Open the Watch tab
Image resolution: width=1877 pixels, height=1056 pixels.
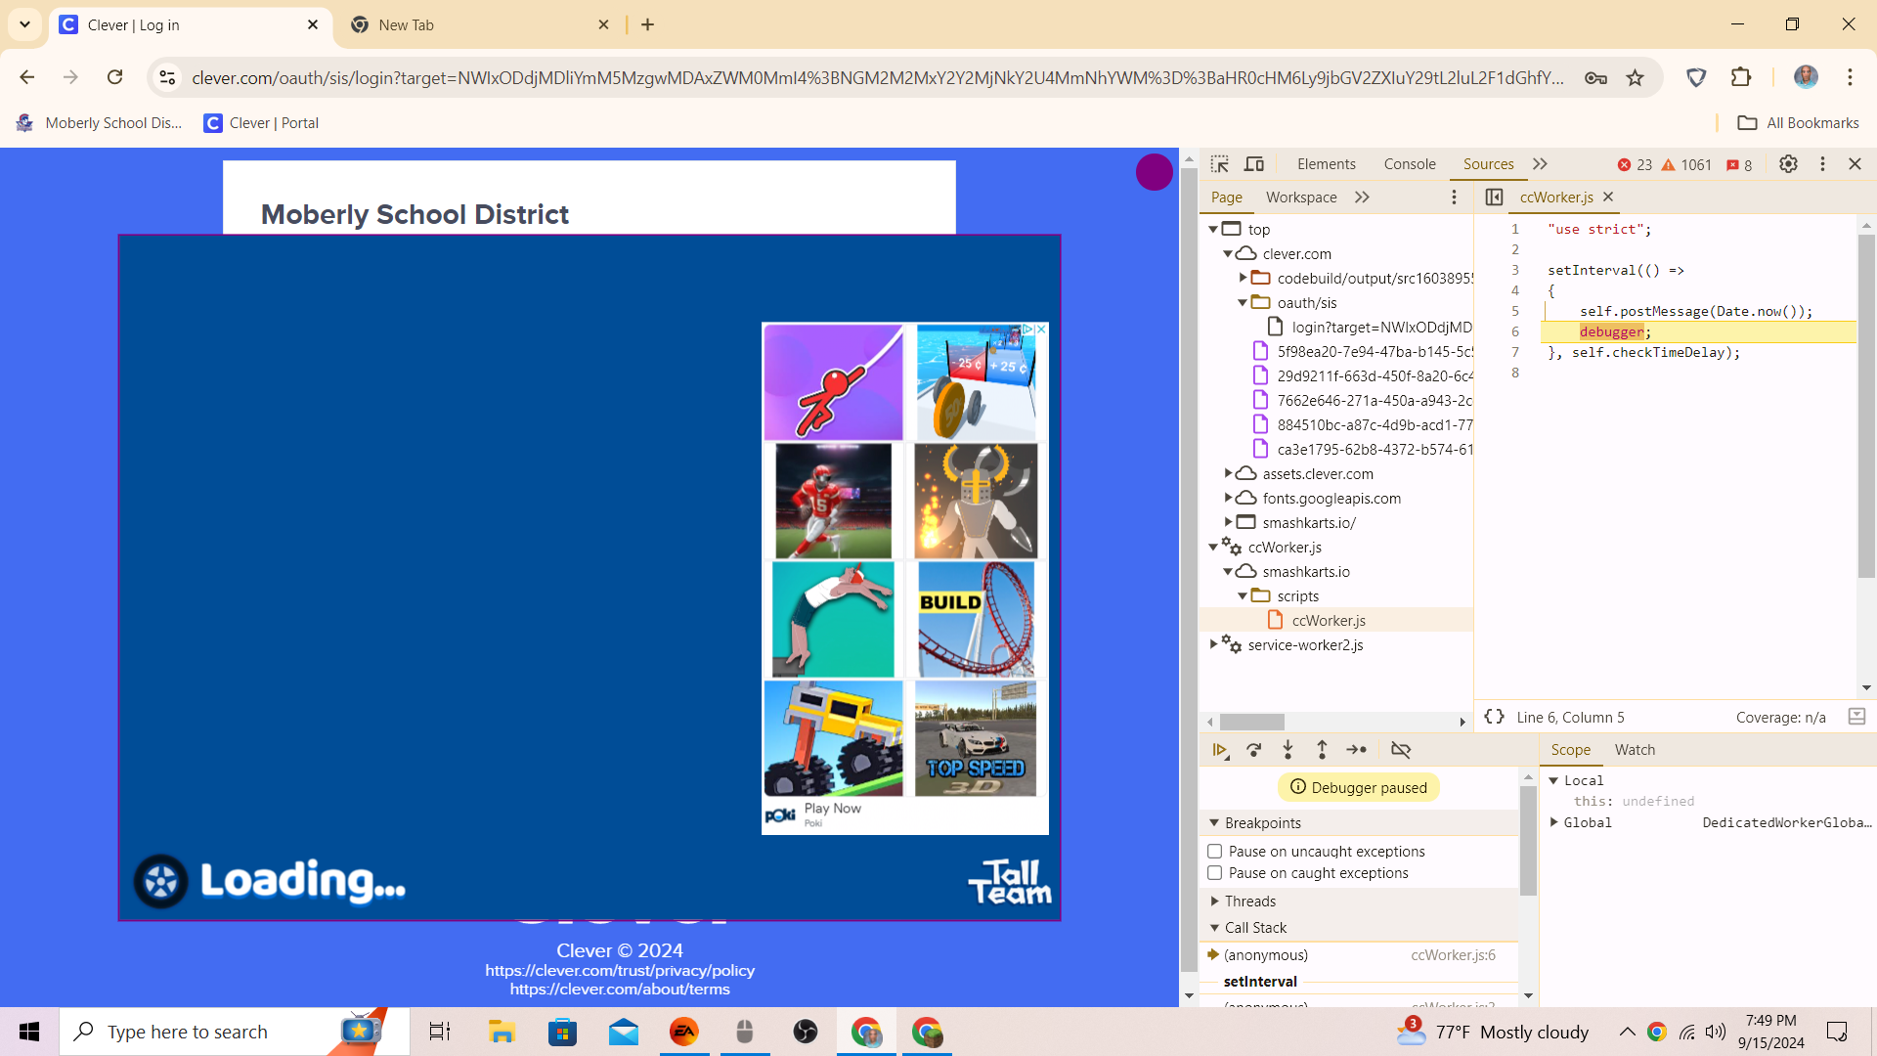tap(1635, 750)
